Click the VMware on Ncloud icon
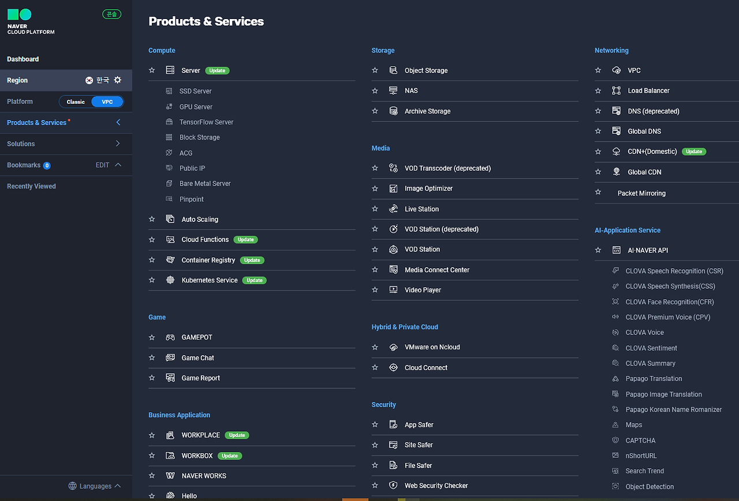Screen dimensions: 739x501 pos(393,347)
